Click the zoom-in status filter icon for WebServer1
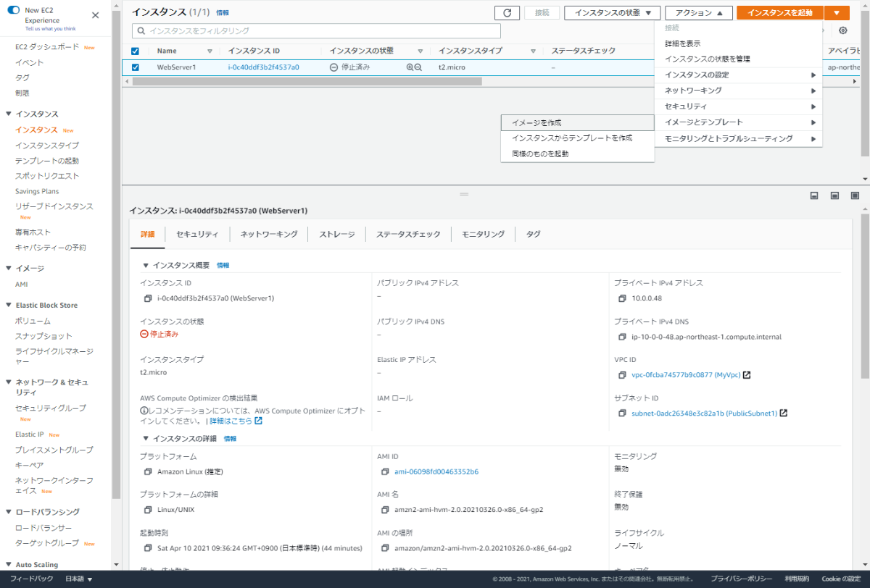Screen dimensions: 870x588 [410, 67]
